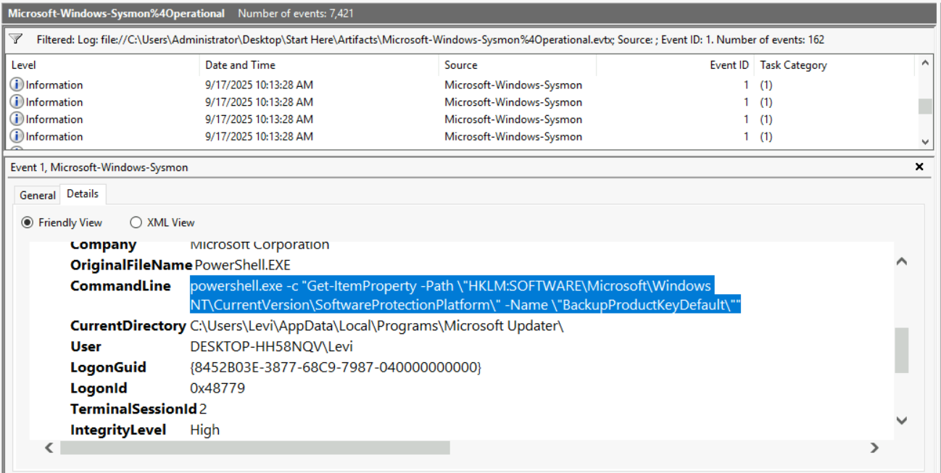Switch to the General tab

pos(38,195)
